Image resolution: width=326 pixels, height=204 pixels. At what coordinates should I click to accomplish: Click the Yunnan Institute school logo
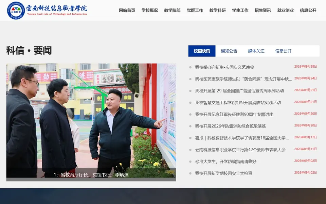[x=47, y=11]
